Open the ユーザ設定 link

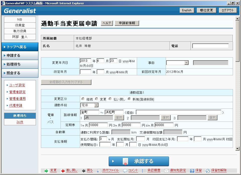coord(17,85)
